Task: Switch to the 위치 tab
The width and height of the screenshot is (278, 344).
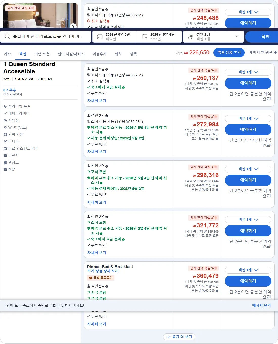Action: (118, 54)
